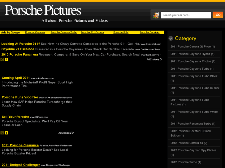Open the Cayenne vs Escalade ad
Image resolution: width=225 pixels, height=168 pixels.
pyautogui.click(x=18, y=49)
